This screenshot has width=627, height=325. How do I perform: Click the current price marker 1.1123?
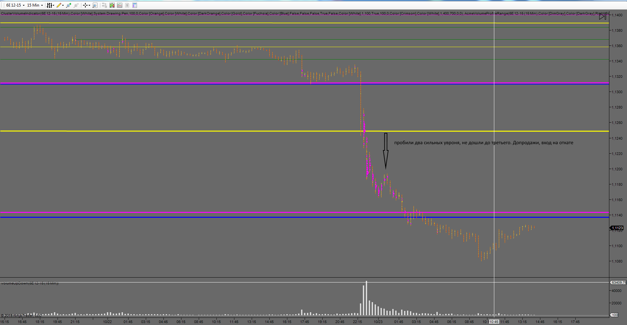click(x=617, y=228)
